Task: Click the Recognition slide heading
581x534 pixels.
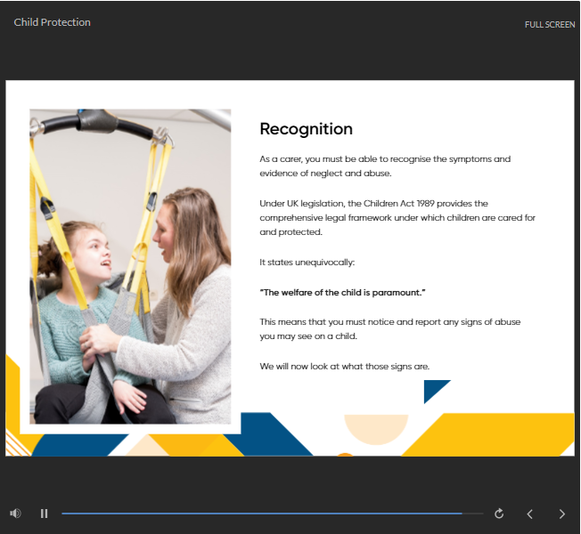Action: pos(306,129)
